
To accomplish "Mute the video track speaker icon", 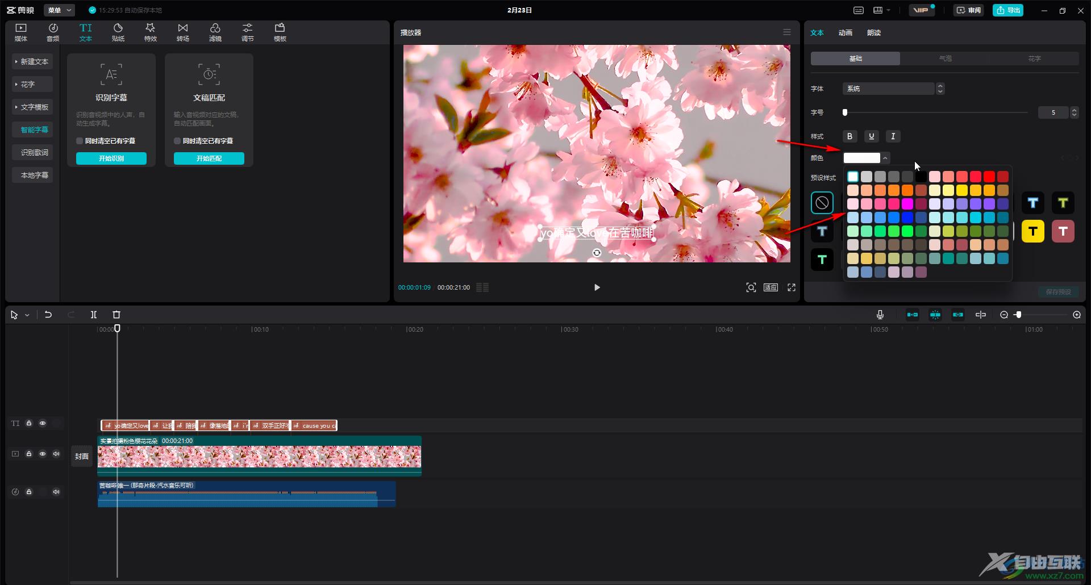I will pyautogui.click(x=56, y=454).
